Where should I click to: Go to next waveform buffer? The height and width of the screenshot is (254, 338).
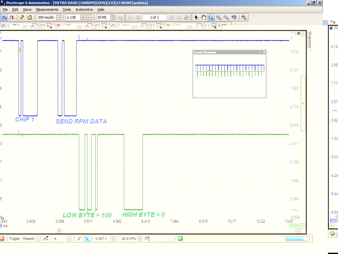pyautogui.click(x=172, y=17)
